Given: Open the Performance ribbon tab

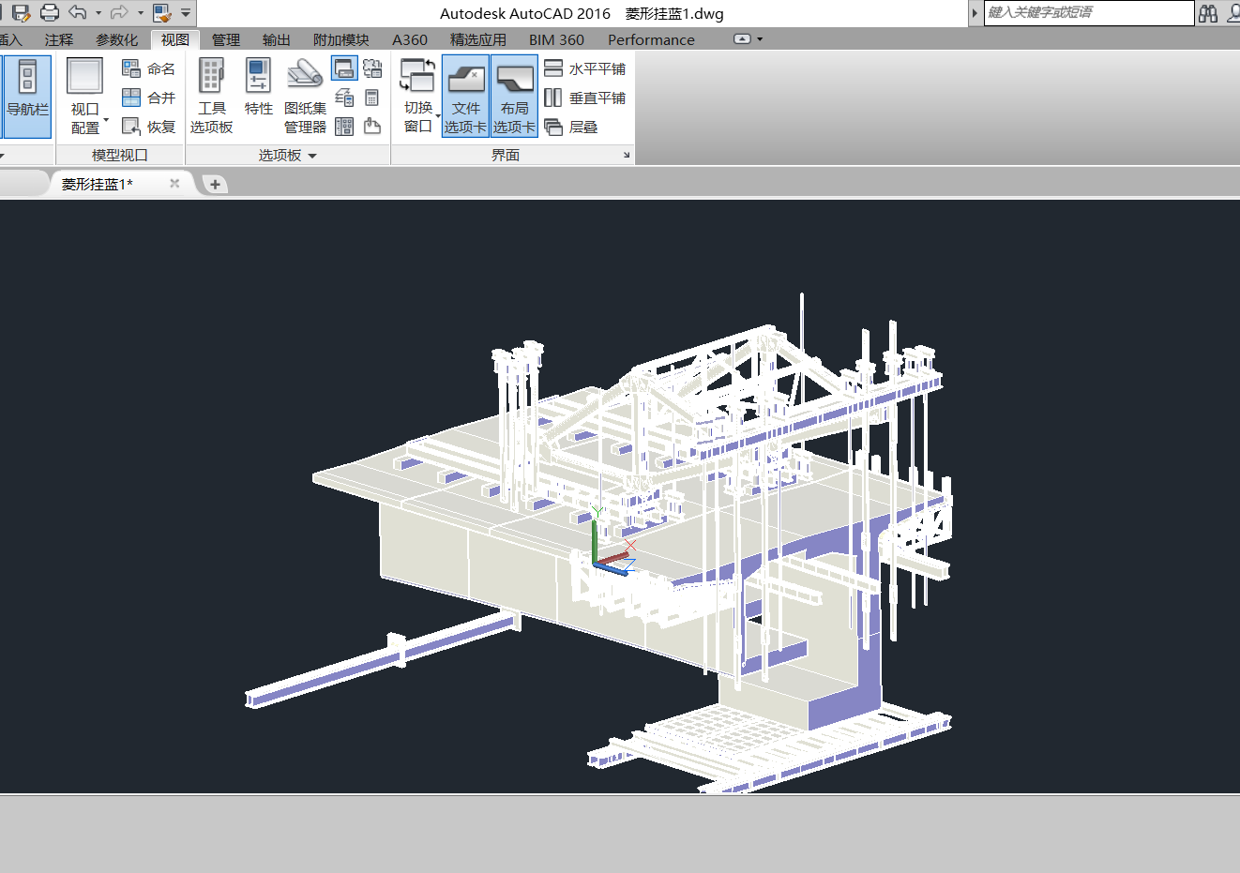Looking at the screenshot, I should tap(651, 39).
